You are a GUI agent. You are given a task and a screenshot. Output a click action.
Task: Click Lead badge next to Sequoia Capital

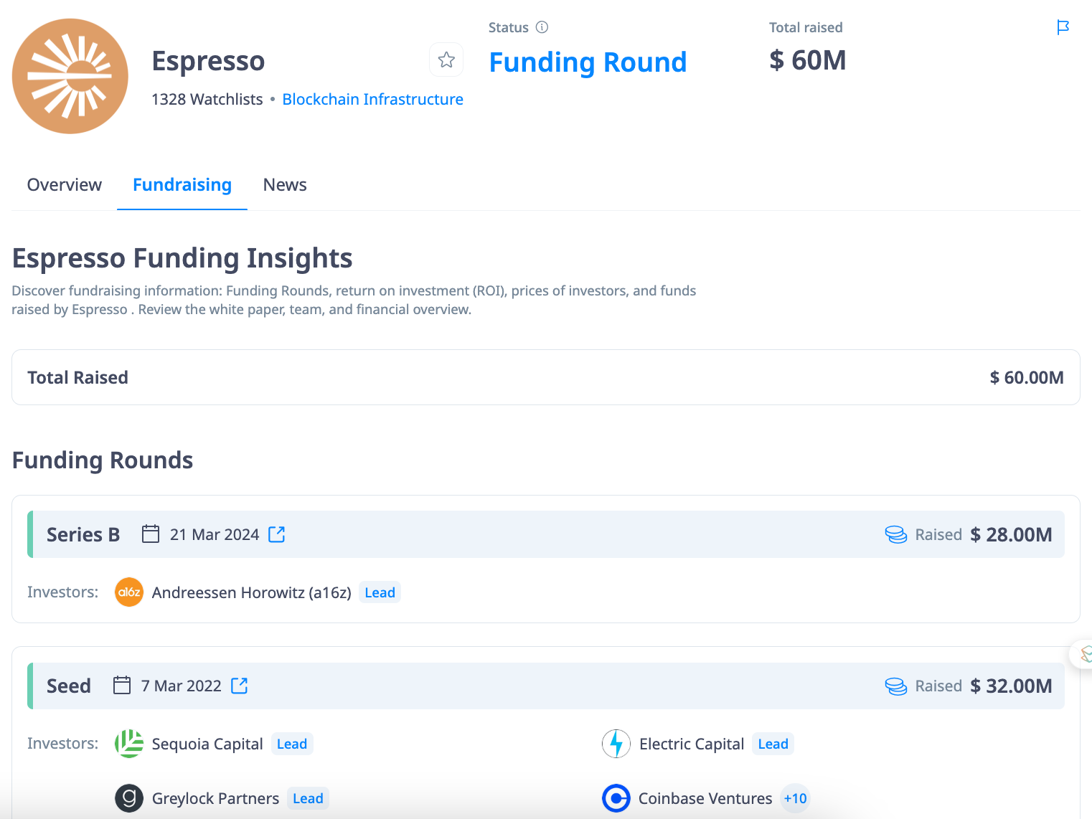tap(292, 744)
